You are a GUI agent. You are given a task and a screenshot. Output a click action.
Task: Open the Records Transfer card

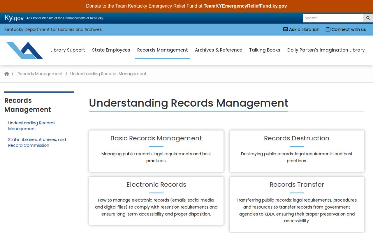(x=297, y=204)
